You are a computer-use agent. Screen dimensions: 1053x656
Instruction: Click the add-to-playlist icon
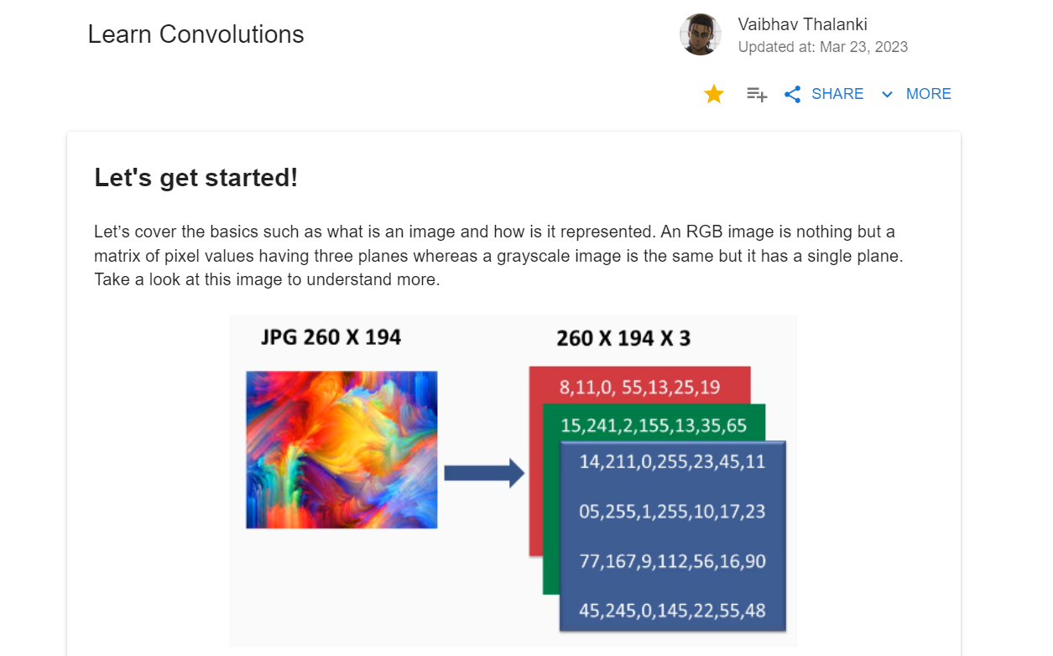click(x=757, y=95)
